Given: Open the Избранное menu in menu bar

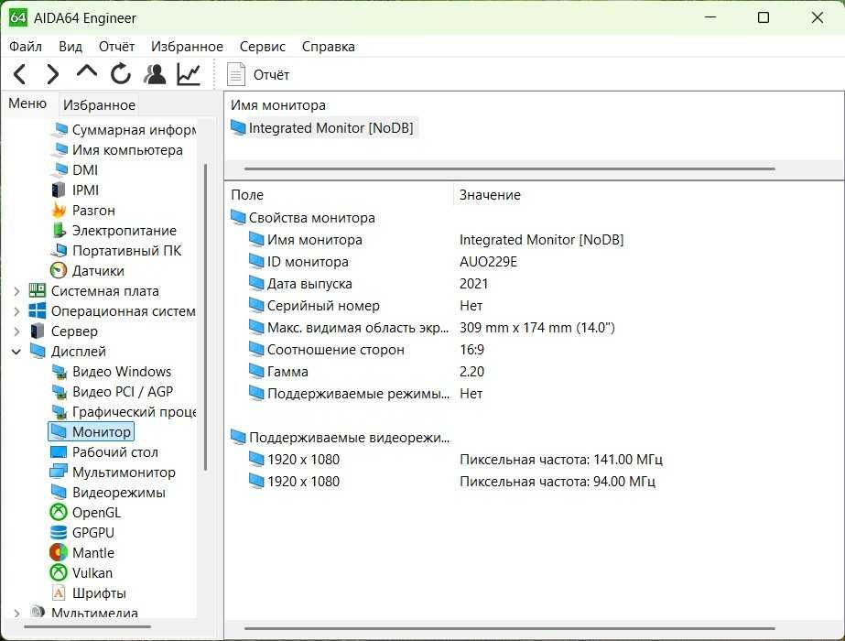Looking at the screenshot, I should (187, 47).
